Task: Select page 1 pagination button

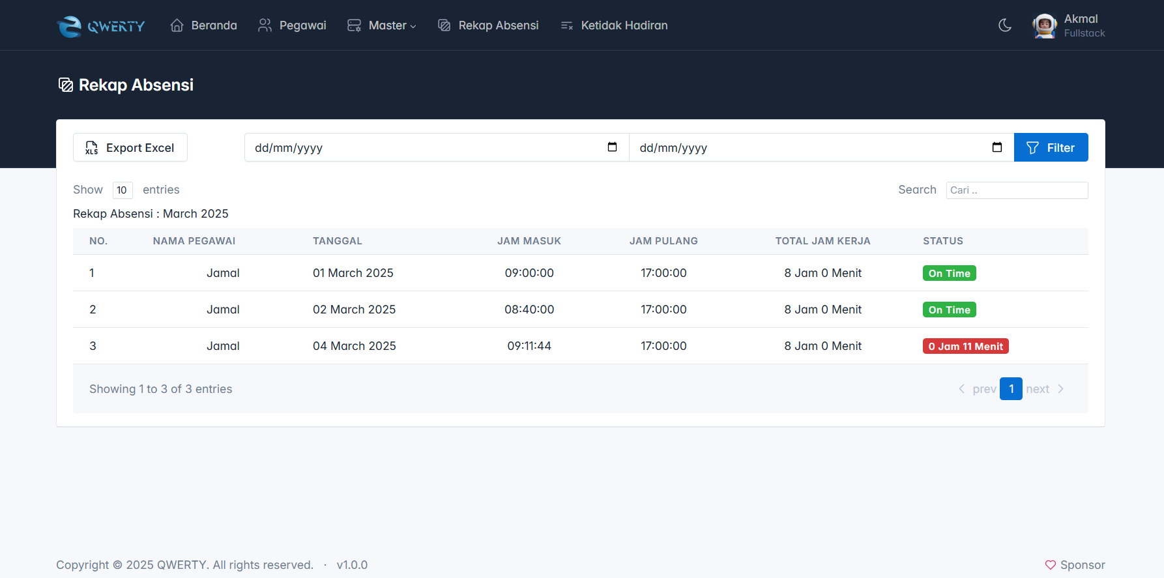Action: 1011,389
